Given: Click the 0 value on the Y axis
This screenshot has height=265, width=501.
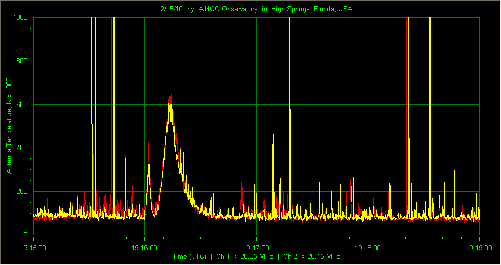Looking at the screenshot, I should (25, 235).
